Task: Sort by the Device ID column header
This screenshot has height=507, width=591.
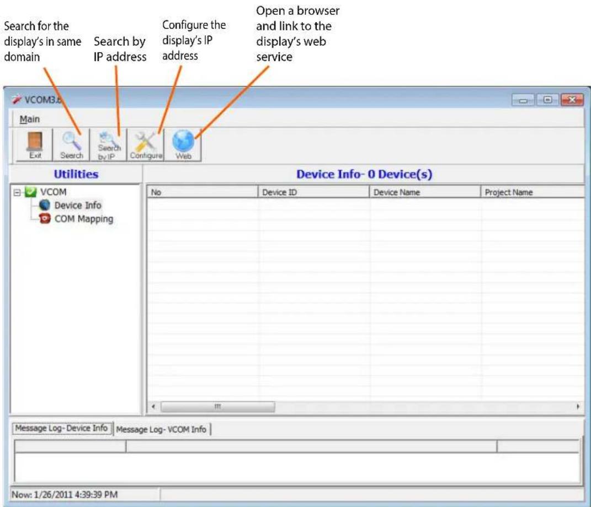Action: [x=313, y=192]
